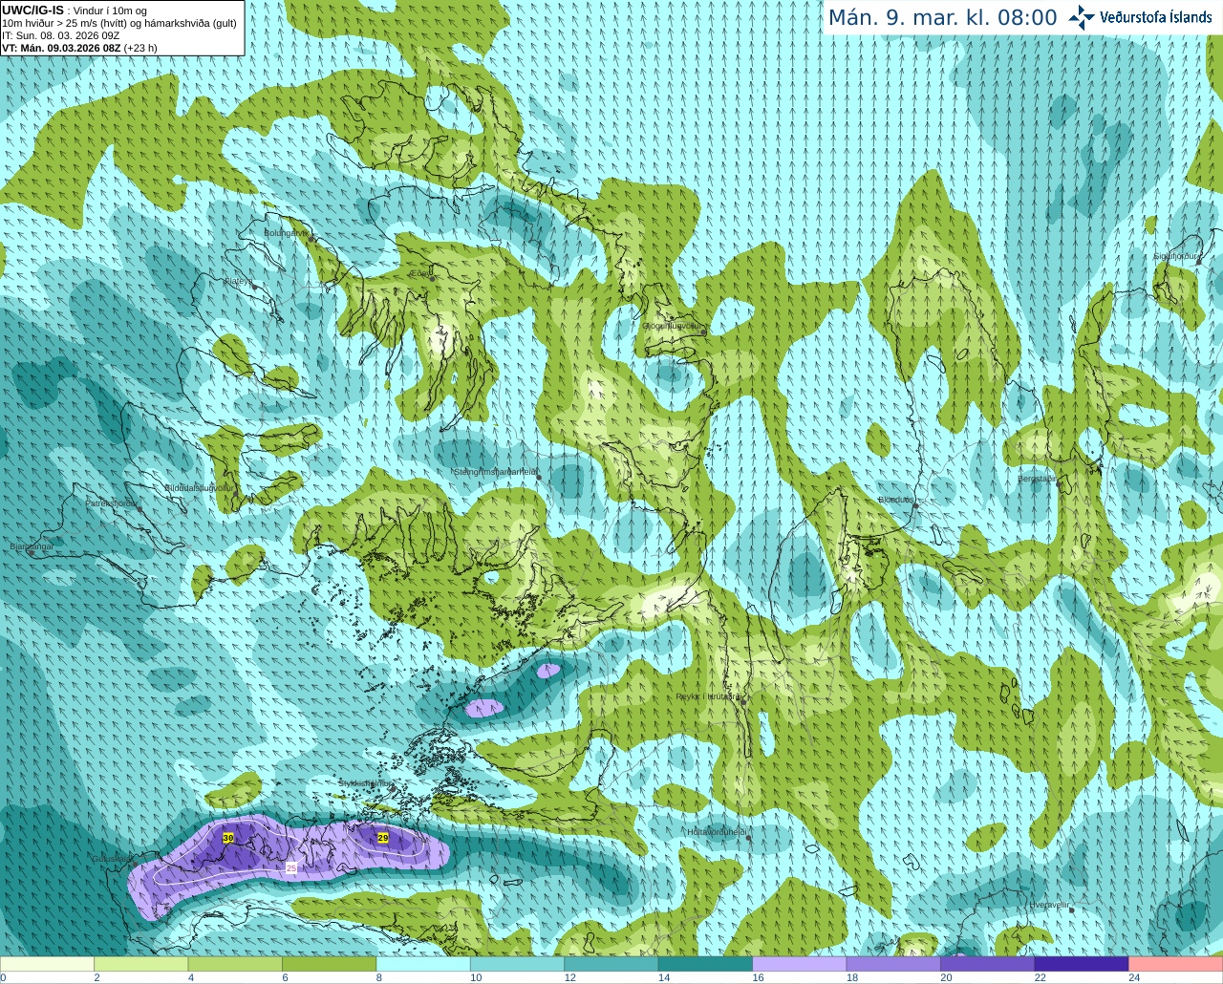
Task: Click the 12–14 m/s teal legend swatch
Action: (611, 964)
